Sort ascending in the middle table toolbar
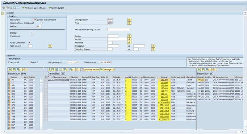Screen dimensions: 247x134 (x=49, y=69)
